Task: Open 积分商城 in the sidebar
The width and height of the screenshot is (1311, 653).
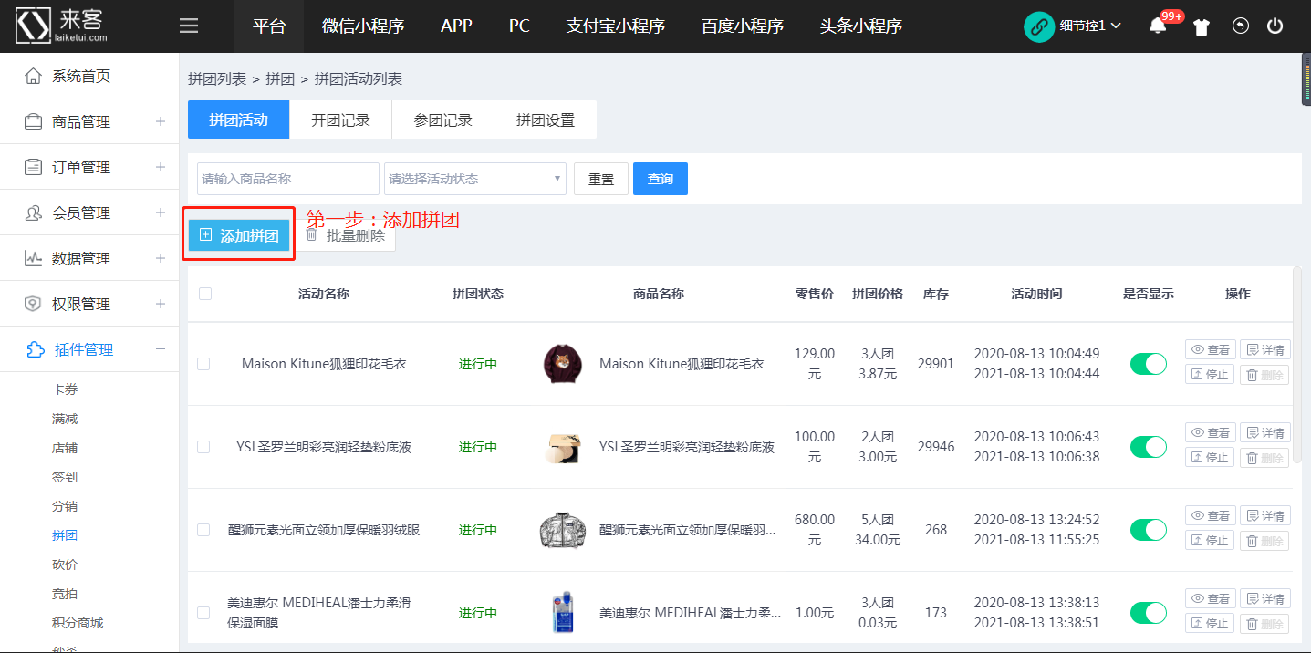Action: [x=78, y=623]
